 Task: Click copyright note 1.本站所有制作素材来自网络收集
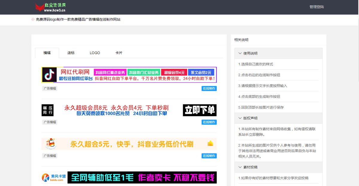point(277,132)
